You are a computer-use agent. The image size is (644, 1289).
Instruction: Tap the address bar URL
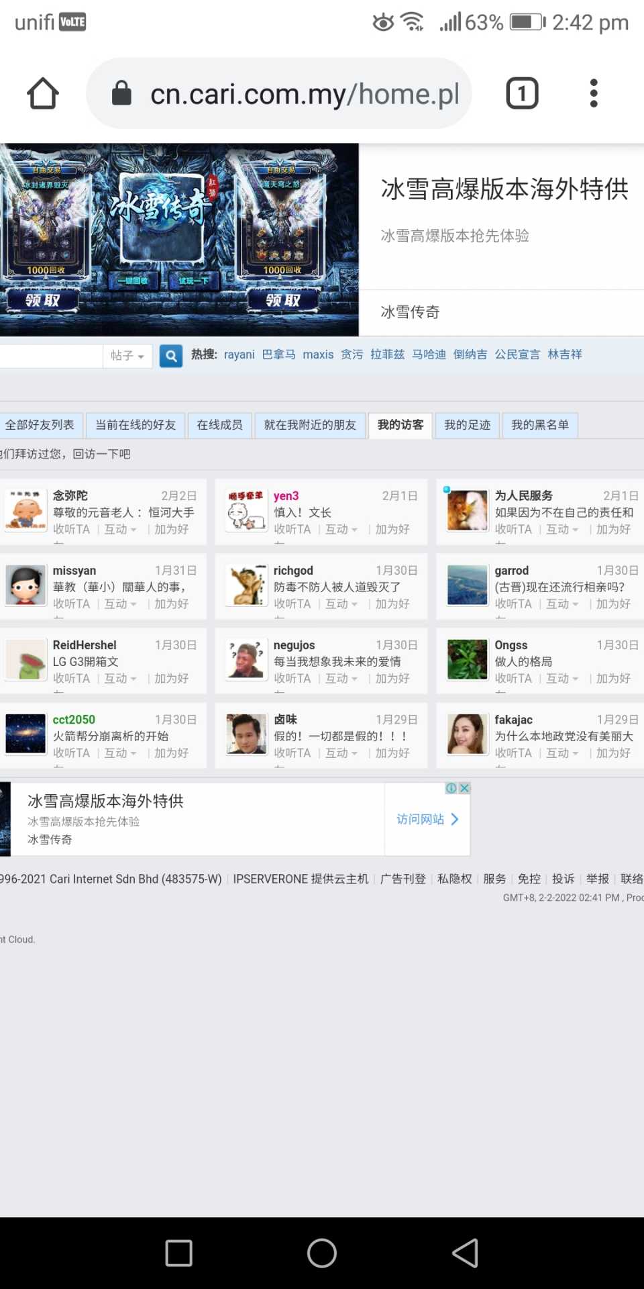305,94
